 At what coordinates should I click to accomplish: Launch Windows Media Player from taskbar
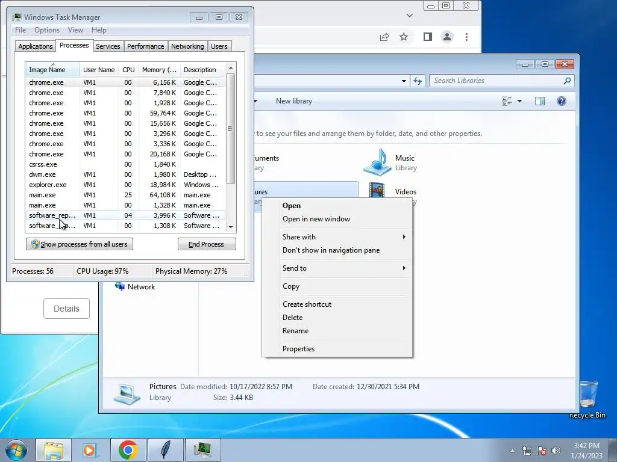tap(90, 450)
